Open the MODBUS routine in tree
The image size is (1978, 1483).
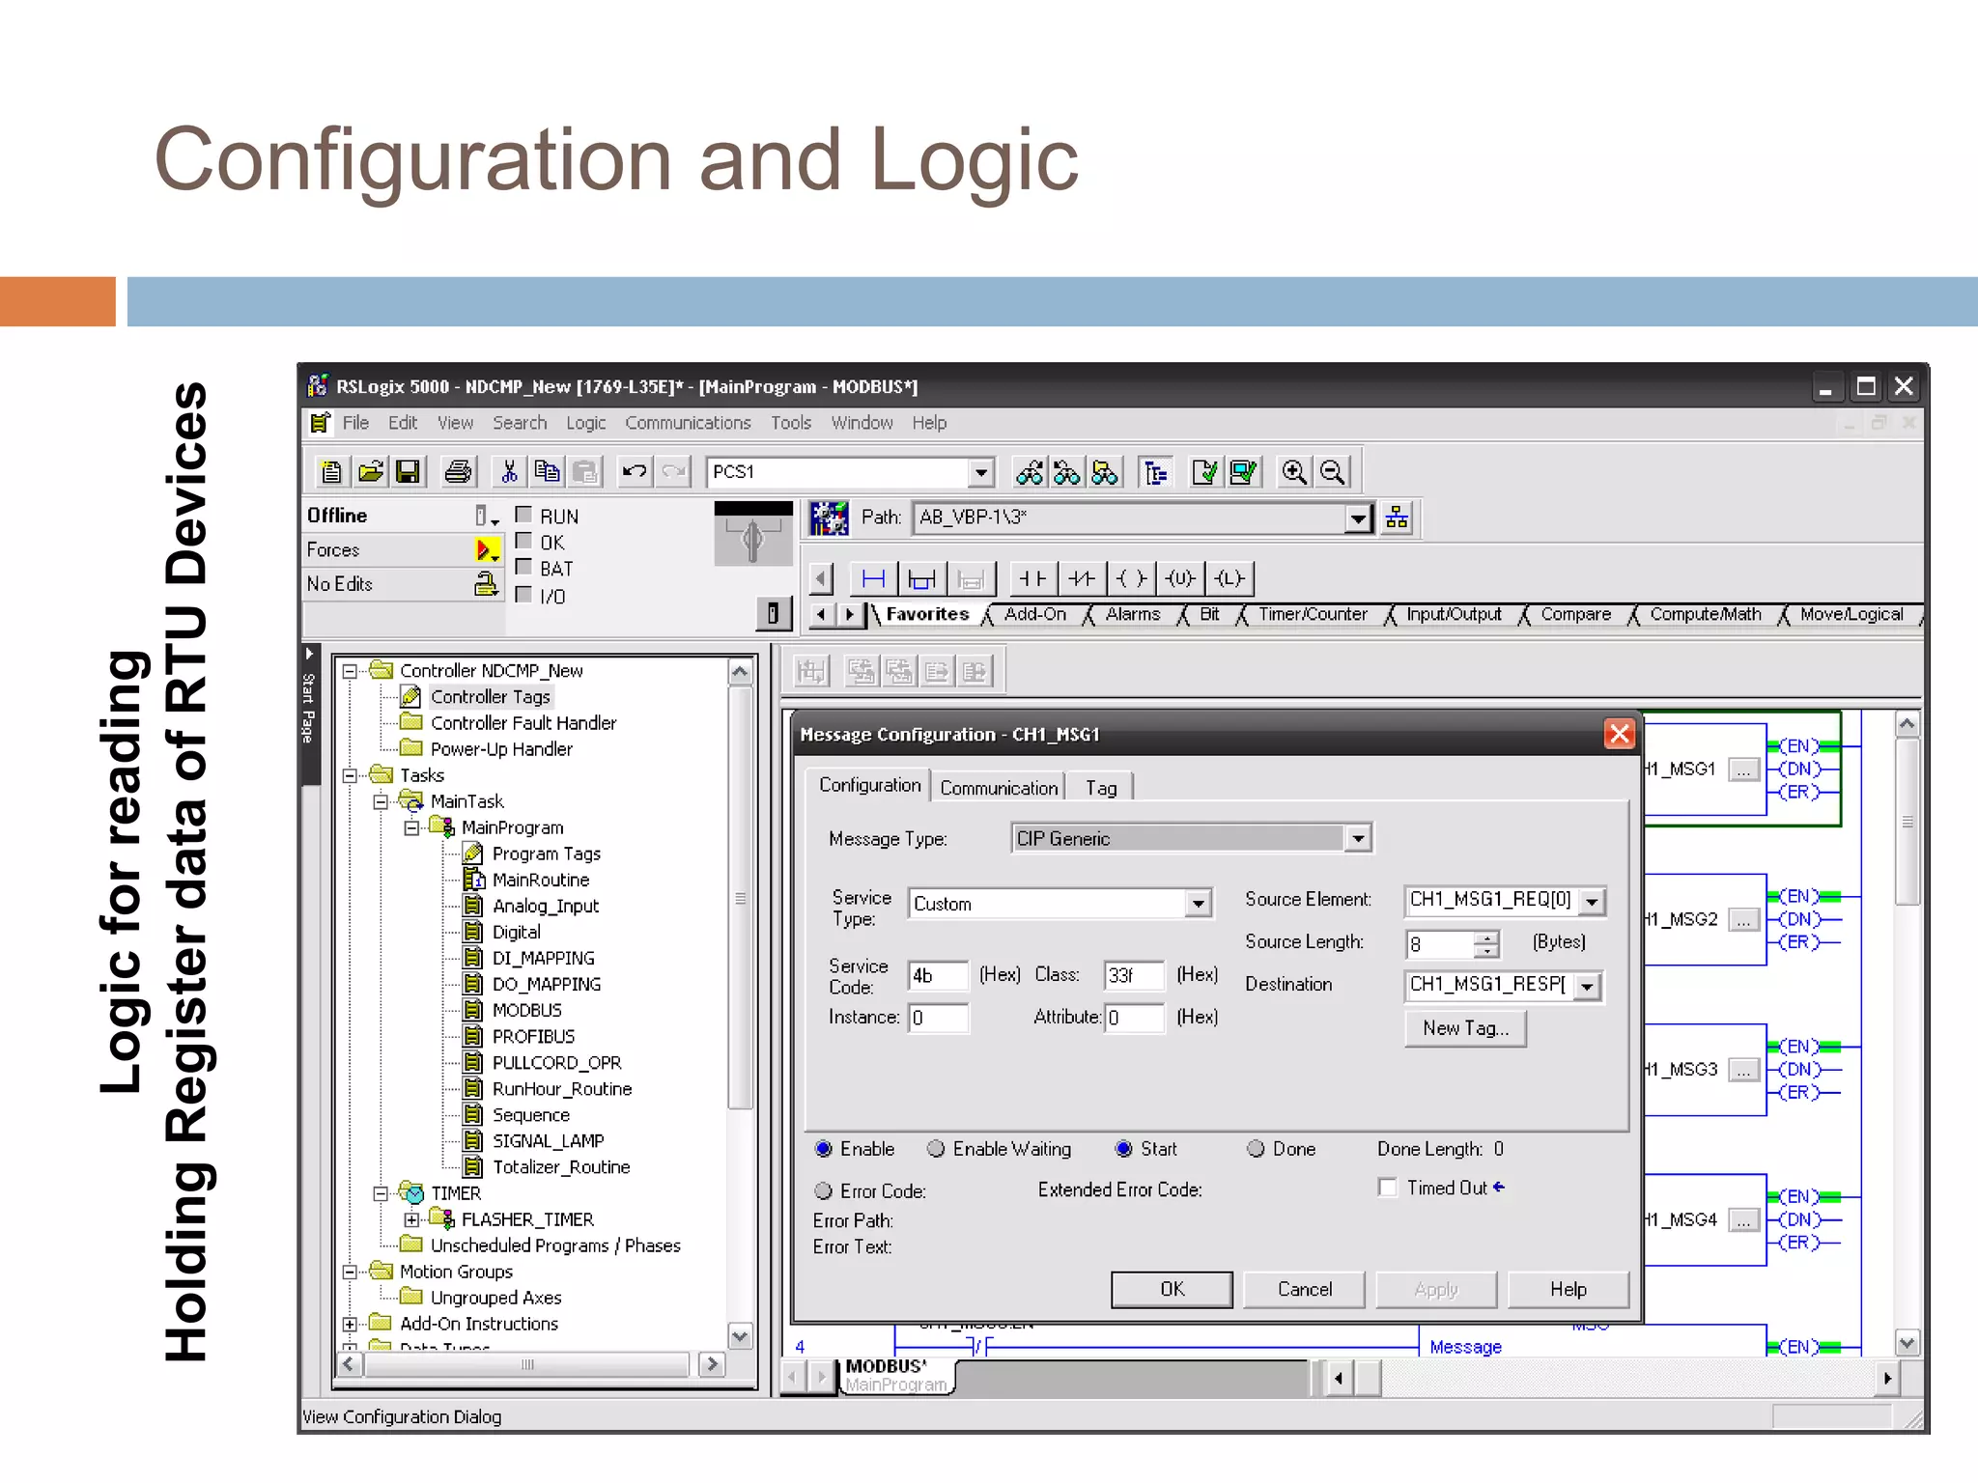526,1010
